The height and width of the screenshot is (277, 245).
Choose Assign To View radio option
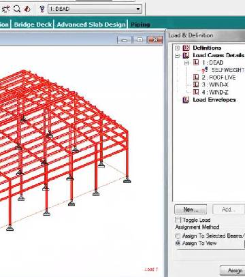coord(178,244)
